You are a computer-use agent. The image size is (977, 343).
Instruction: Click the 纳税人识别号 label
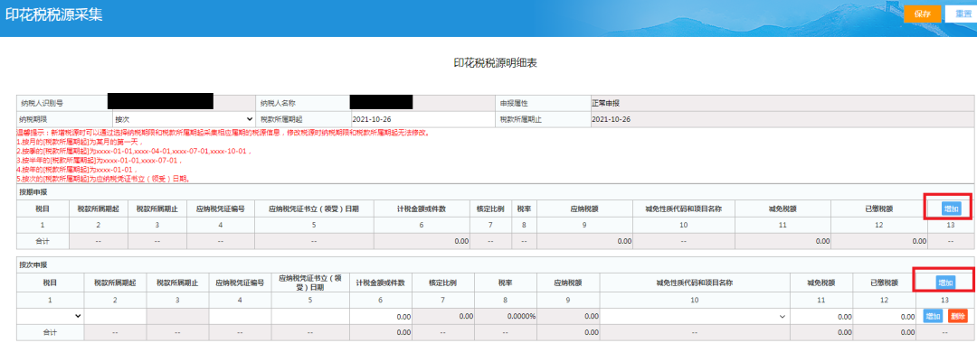point(42,103)
